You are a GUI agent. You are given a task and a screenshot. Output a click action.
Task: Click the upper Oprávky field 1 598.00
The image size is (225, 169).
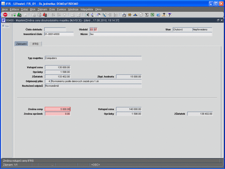58,72
